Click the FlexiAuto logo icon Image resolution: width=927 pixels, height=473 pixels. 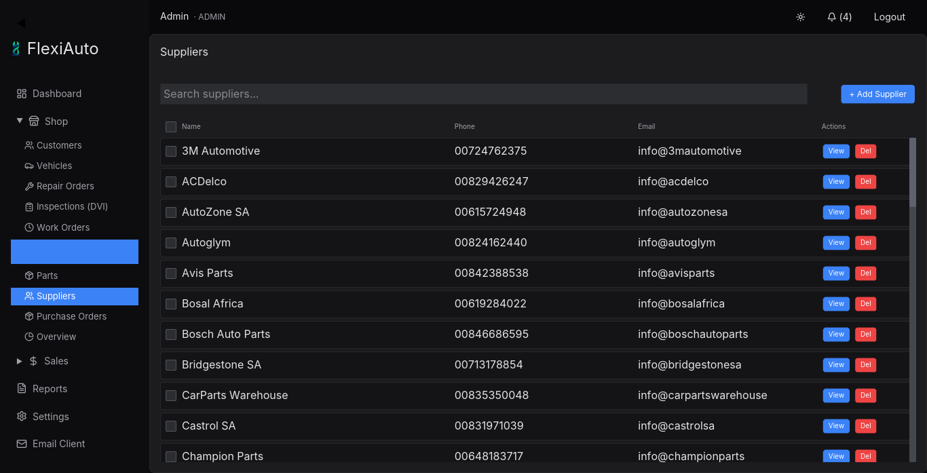[x=16, y=48]
